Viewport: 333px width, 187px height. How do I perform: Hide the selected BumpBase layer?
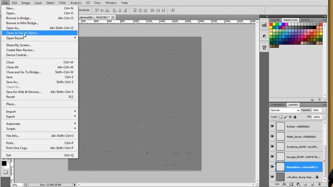[x=272, y=167]
